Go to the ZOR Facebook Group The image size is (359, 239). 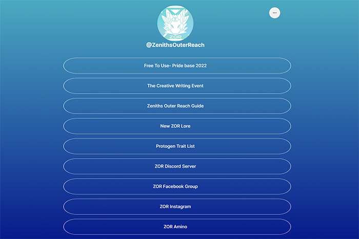point(177,186)
